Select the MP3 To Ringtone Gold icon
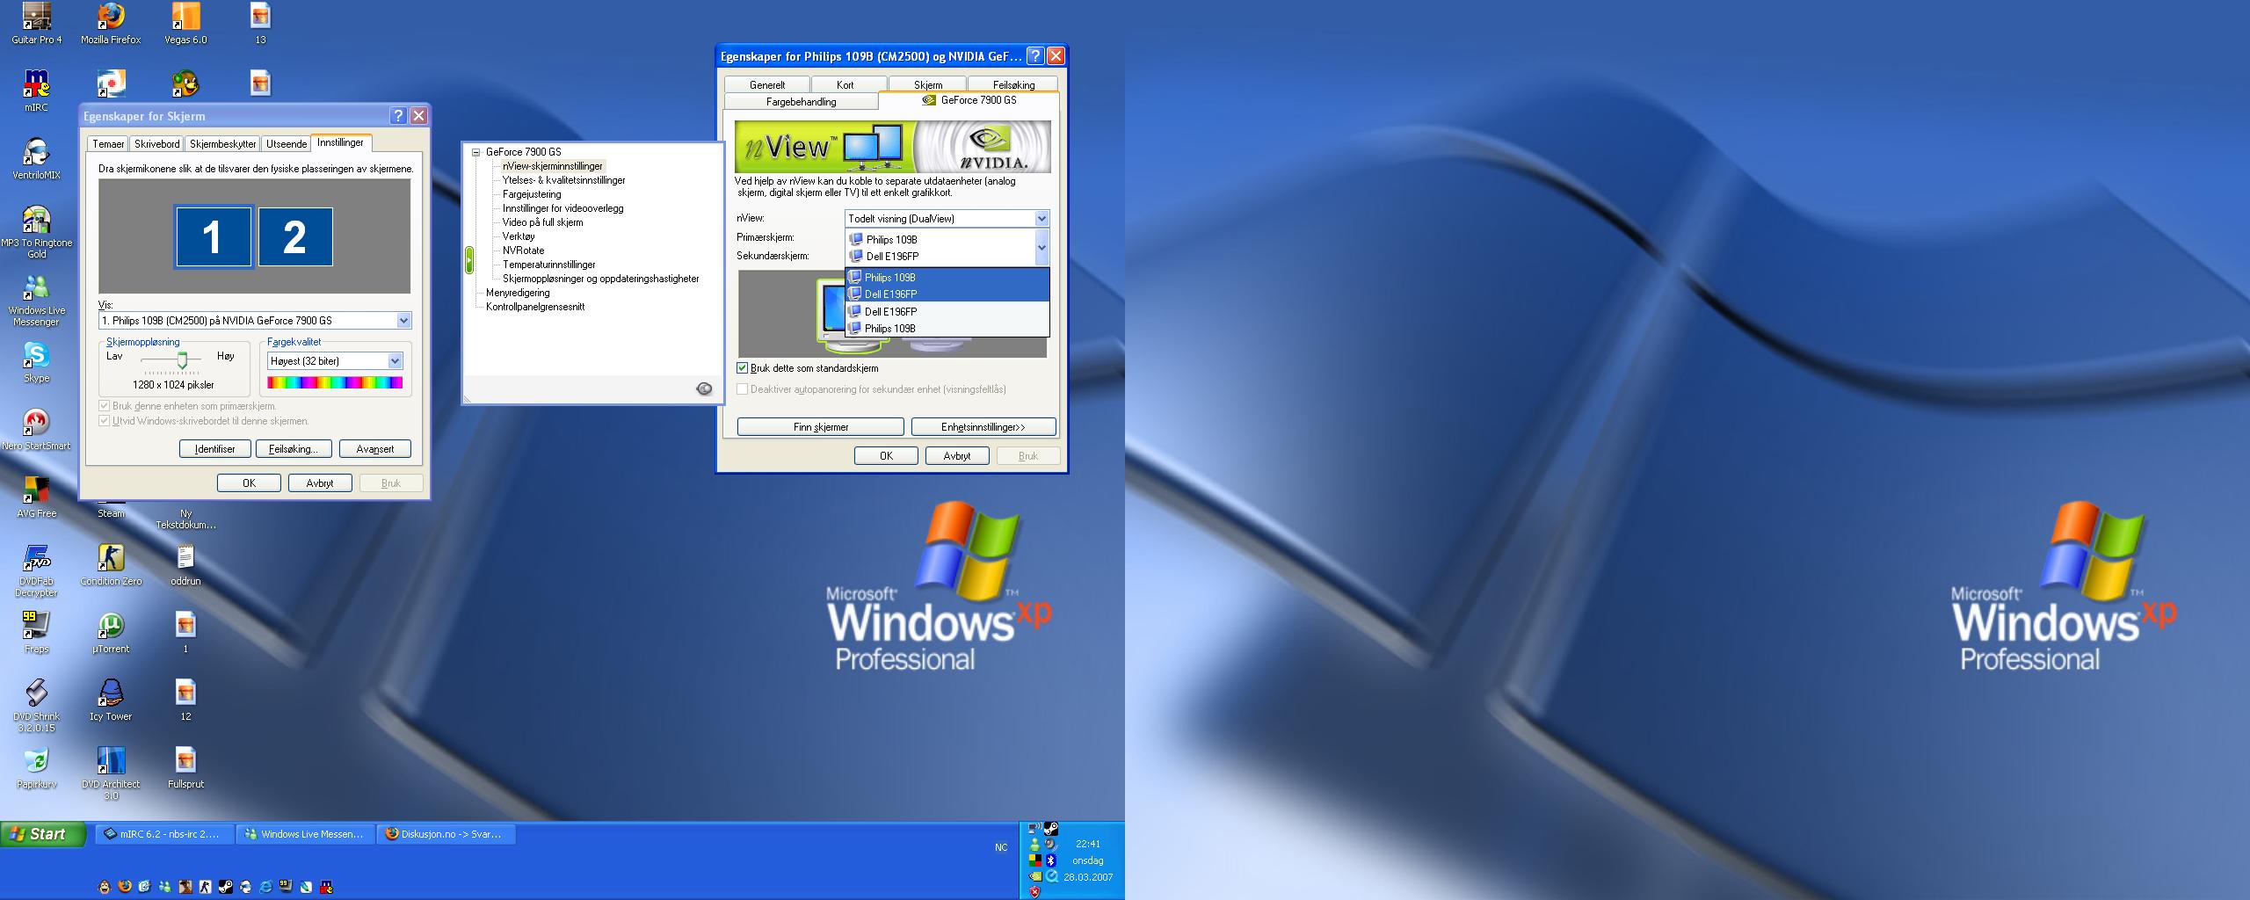Screen dimensions: 2250x900 [36, 232]
